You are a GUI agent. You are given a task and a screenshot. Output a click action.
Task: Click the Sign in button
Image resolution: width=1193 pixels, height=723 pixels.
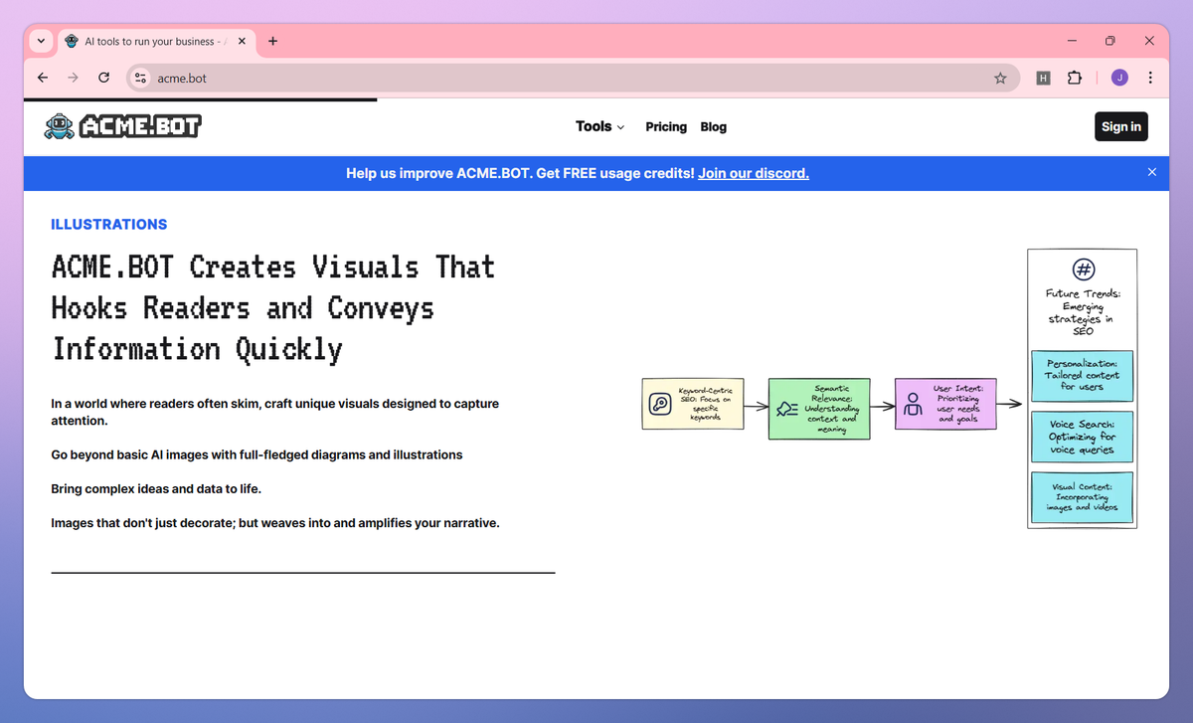click(1121, 126)
